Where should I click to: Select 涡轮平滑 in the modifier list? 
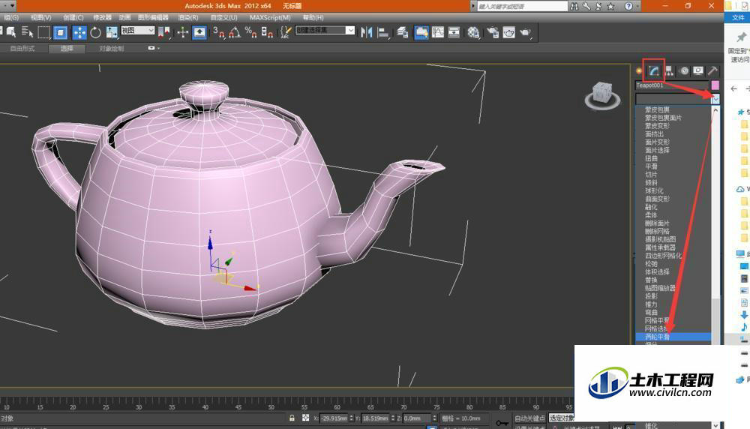pos(673,337)
